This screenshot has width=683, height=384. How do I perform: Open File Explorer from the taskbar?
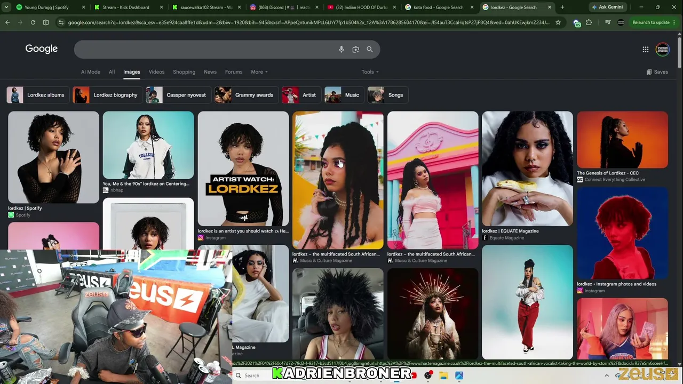click(443, 375)
